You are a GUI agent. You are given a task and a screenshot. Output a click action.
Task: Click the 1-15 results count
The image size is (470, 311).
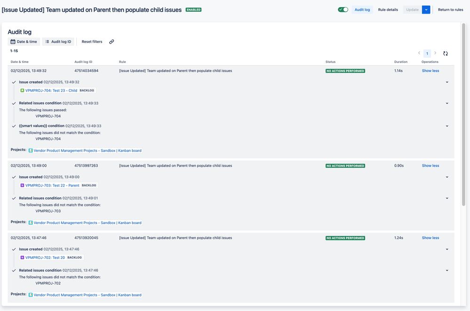click(14, 51)
